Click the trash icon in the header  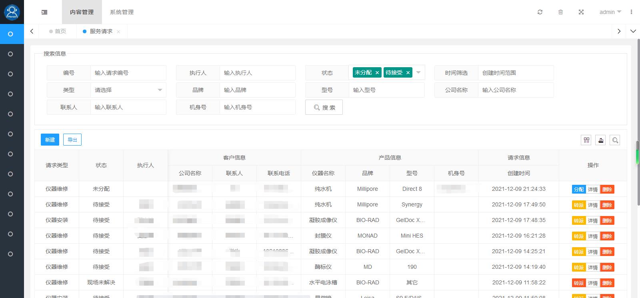coord(560,12)
